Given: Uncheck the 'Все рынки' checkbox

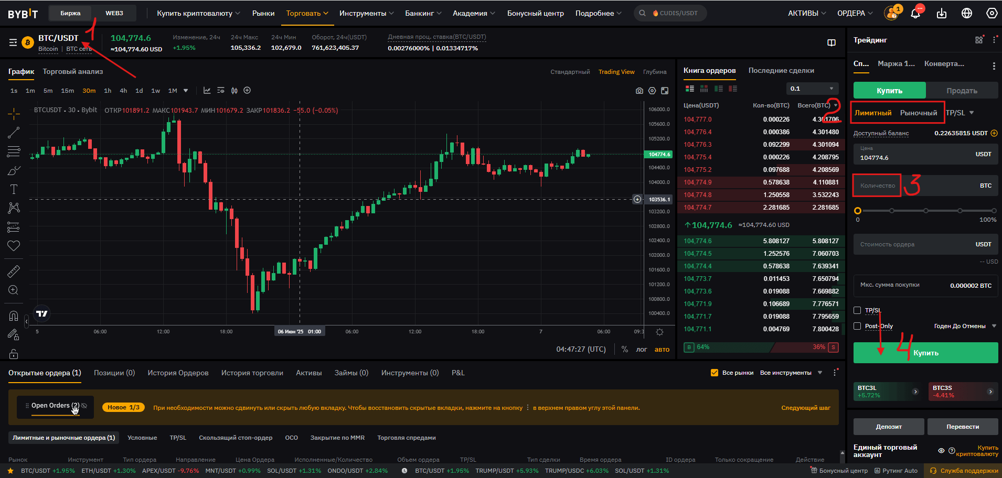Looking at the screenshot, I should (714, 373).
